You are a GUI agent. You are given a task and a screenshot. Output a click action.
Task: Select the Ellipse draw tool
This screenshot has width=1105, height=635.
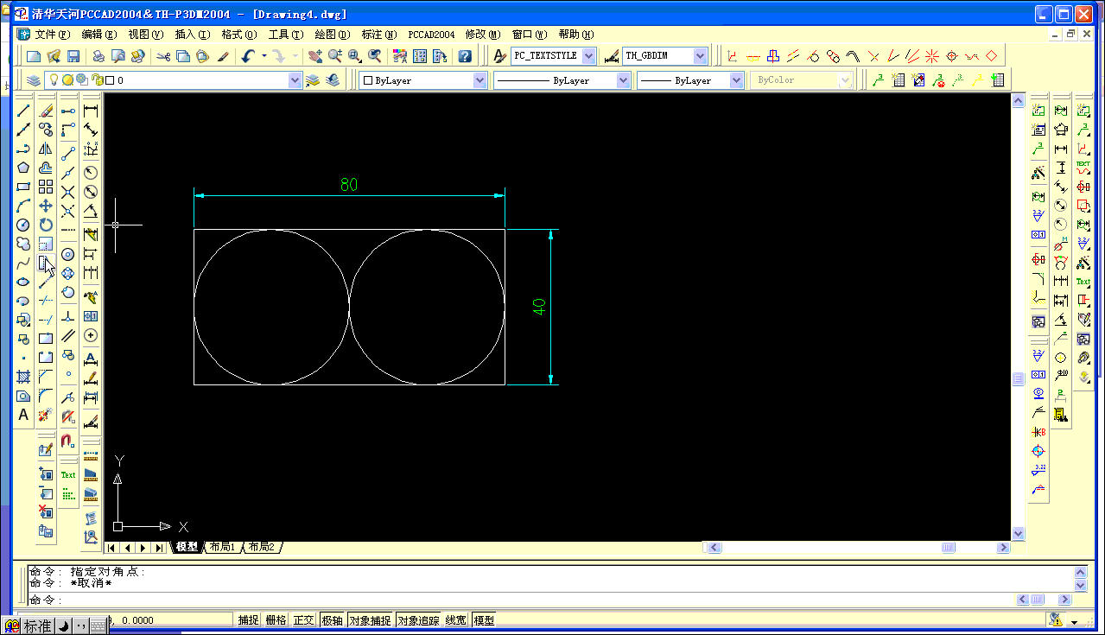[23, 282]
